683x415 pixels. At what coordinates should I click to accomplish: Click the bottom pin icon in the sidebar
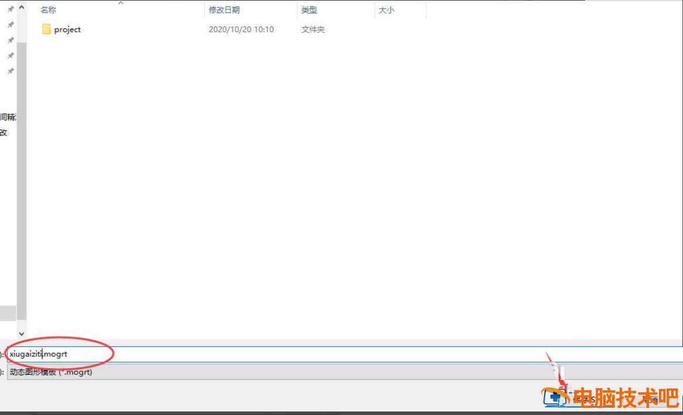tap(10, 71)
